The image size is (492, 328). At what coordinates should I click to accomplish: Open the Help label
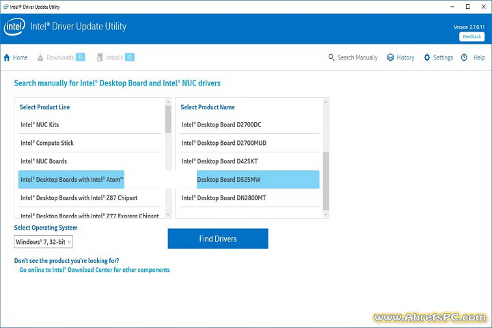click(480, 57)
